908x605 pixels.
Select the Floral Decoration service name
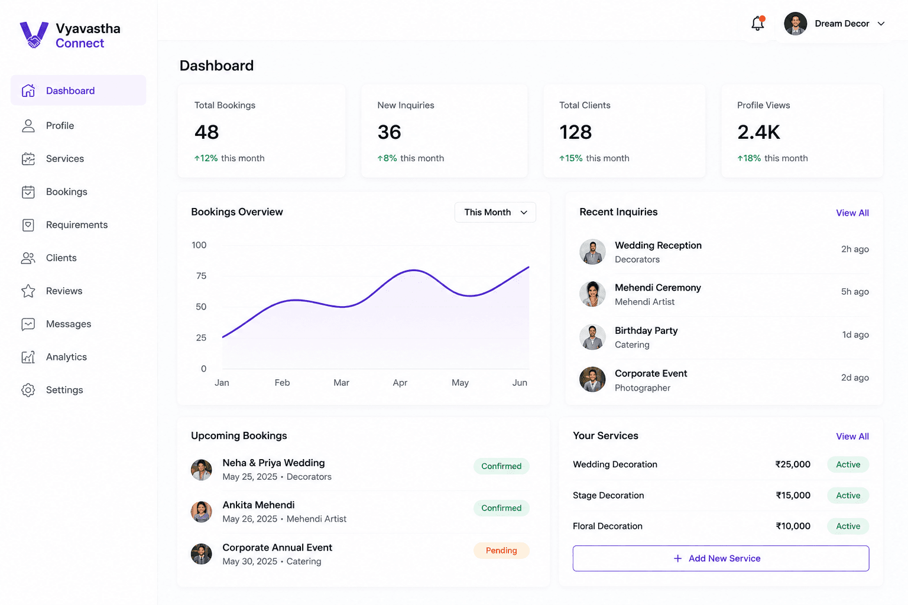click(x=607, y=526)
